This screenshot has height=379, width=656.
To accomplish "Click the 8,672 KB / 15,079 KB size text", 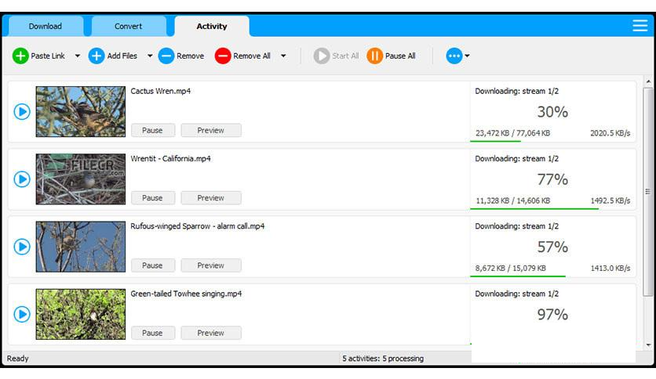I will click(511, 269).
